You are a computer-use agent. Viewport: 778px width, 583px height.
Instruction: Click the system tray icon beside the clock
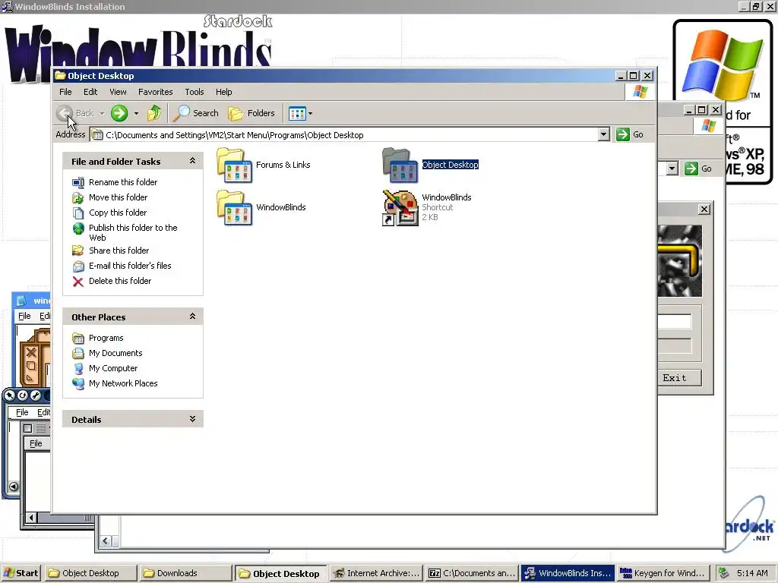pyautogui.click(x=724, y=573)
